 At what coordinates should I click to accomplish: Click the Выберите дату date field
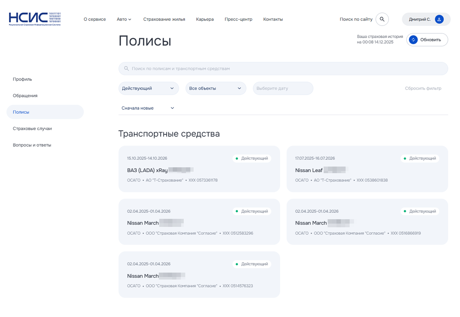pos(283,88)
